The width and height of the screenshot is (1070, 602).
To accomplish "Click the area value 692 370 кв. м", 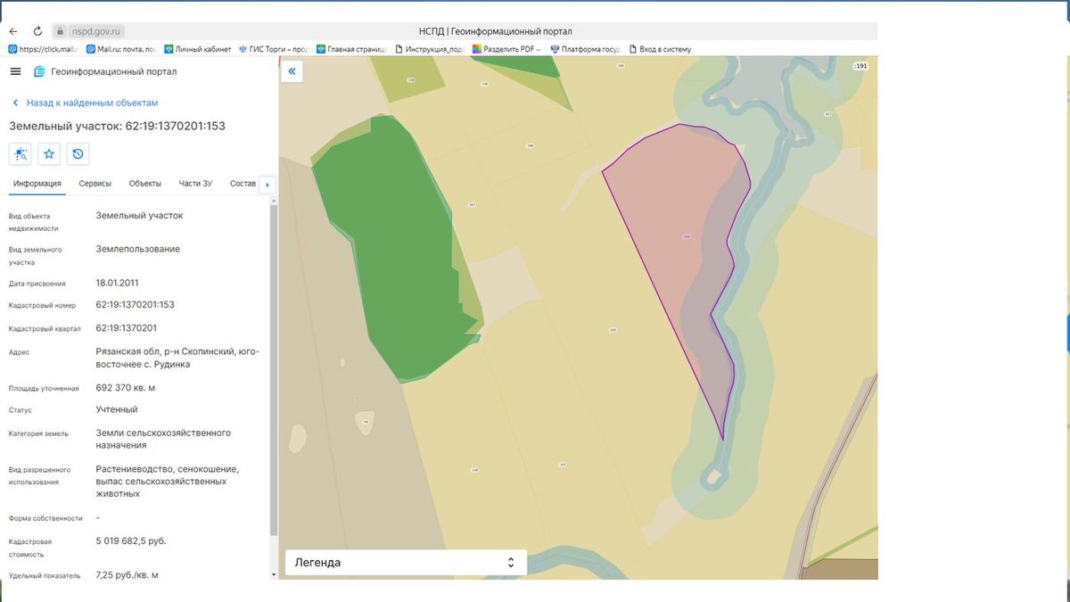I will [126, 389].
